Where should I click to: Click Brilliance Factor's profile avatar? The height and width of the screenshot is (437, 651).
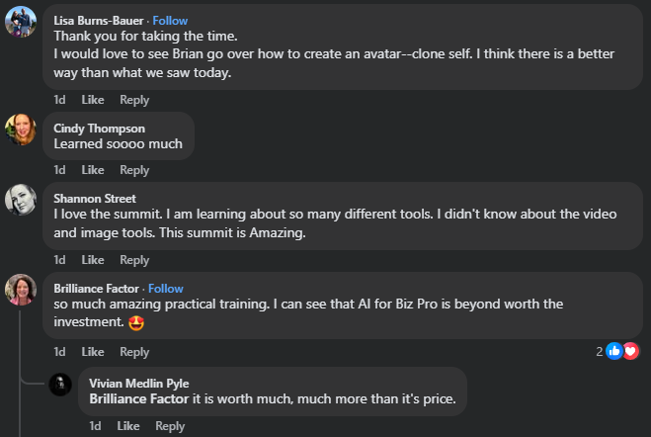[x=22, y=291]
